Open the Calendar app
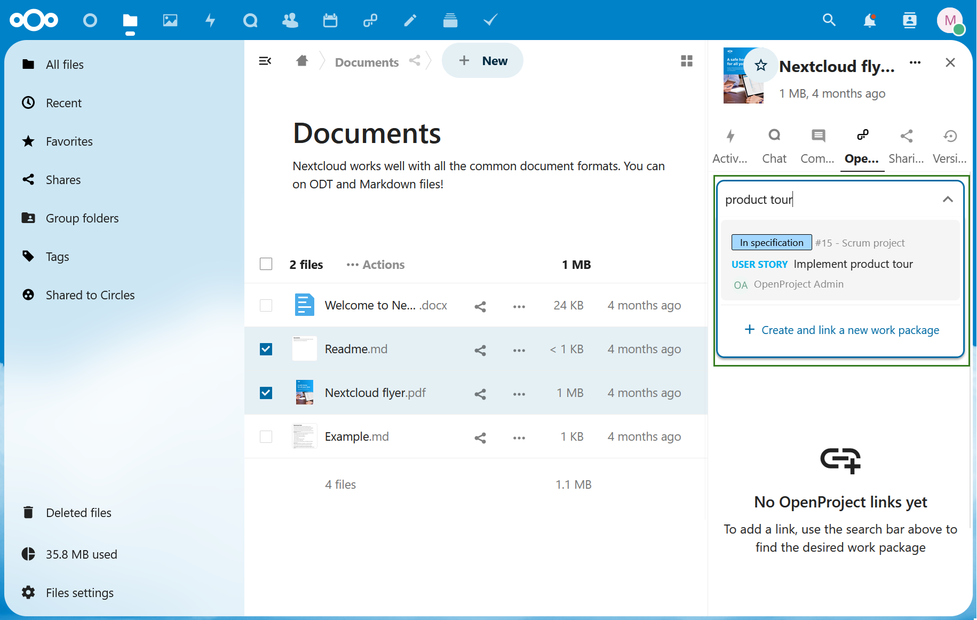This screenshot has width=977, height=620. coord(330,20)
